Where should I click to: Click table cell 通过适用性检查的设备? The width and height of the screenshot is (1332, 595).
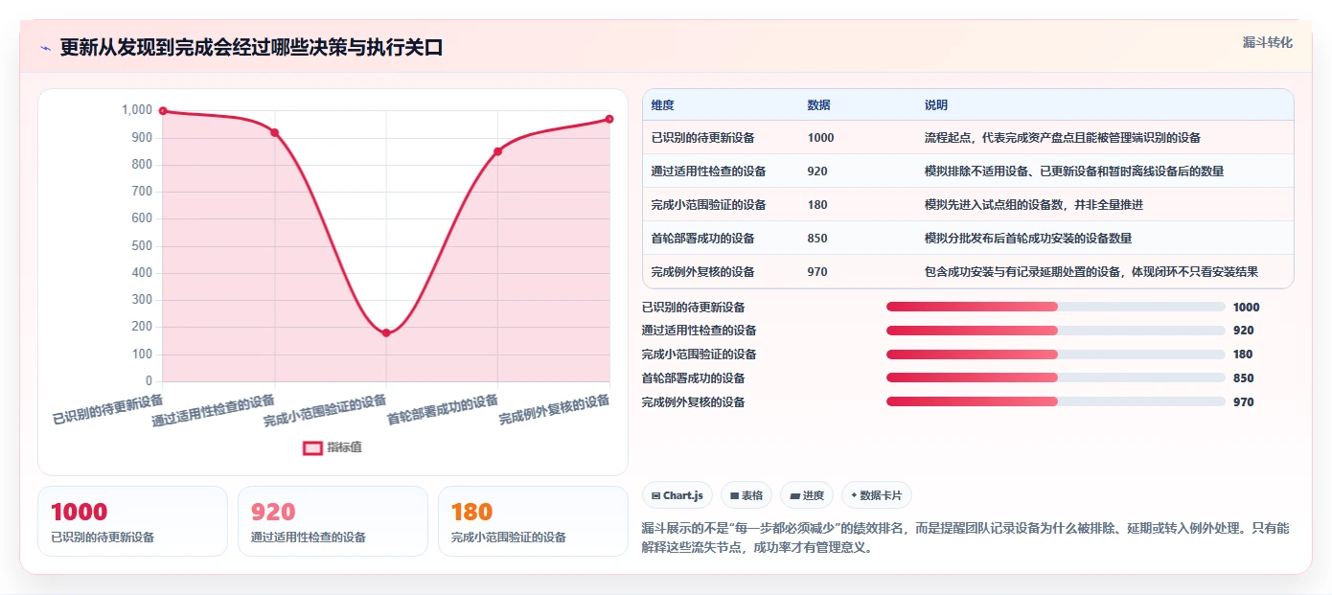click(x=709, y=172)
